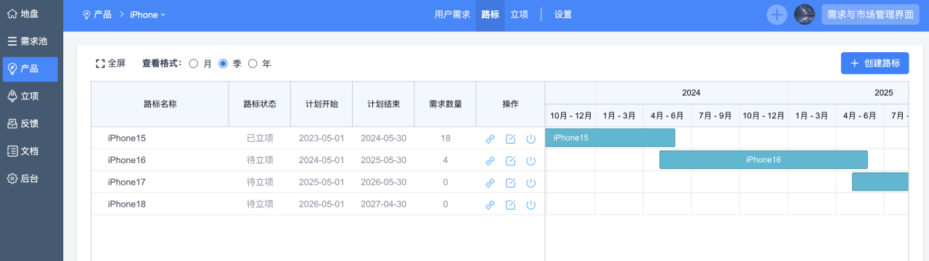Image resolution: width=929 pixels, height=261 pixels.
Task: Toggle 全屏 fullscreen mode
Action: click(110, 64)
